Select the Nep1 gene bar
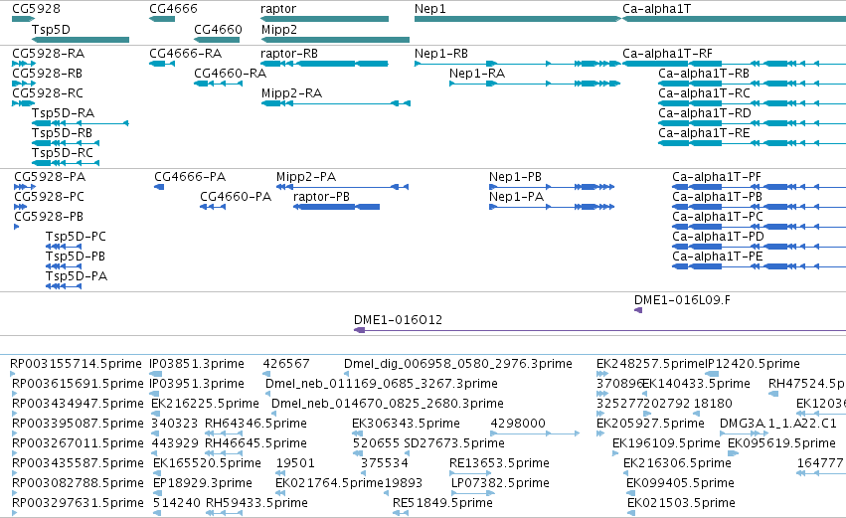846x518 pixels. coord(518,19)
